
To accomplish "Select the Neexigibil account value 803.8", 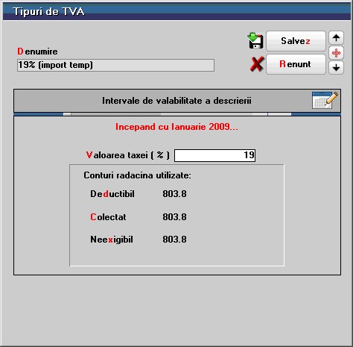I will point(174,240).
